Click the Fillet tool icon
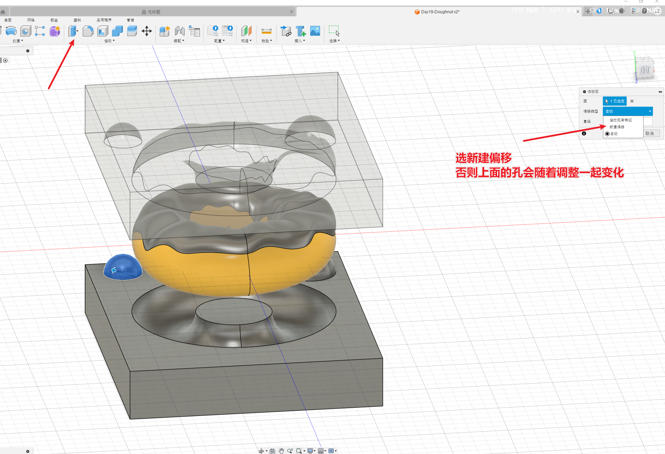The width and height of the screenshot is (665, 454). [x=88, y=31]
